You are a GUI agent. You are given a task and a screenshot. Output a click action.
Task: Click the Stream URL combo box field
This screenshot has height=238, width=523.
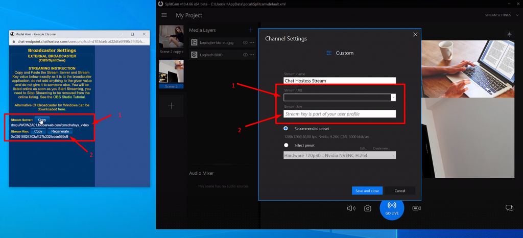click(337, 97)
